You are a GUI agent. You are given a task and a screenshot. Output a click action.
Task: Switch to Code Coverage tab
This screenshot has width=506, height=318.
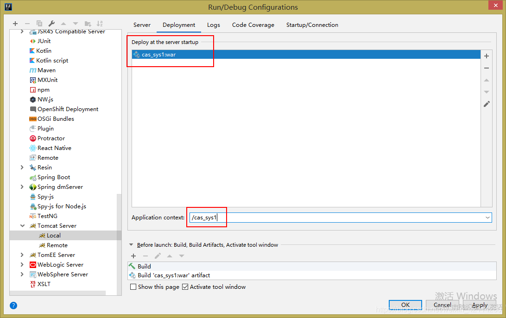pos(253,25)
